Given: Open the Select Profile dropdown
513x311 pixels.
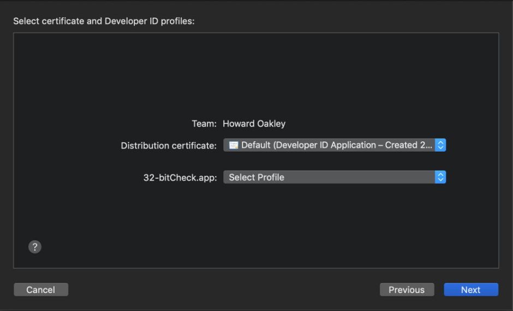Looking at the screenshot, I should (x=334, y=177).
